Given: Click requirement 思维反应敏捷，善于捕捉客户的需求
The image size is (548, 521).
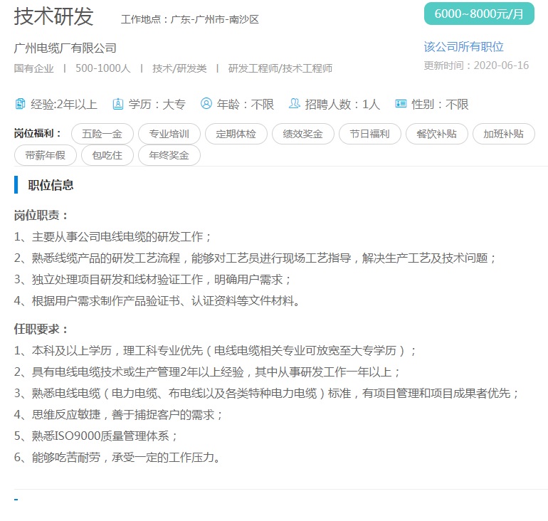Looking at the screenshot, I should pos(118,414).
